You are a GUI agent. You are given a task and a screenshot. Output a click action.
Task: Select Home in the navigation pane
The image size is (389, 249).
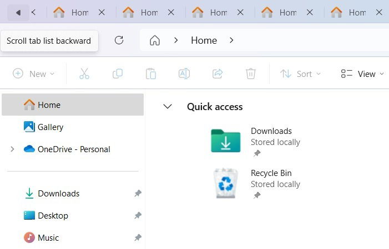tap(73, 105)
